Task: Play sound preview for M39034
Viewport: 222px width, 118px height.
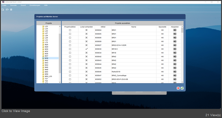Action: [175, 53]
